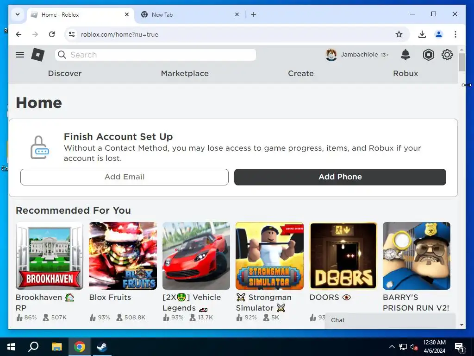This screenshot has width=474, height=356.
Task: Open the taskbar clock and date
Action: pos(434,347)
